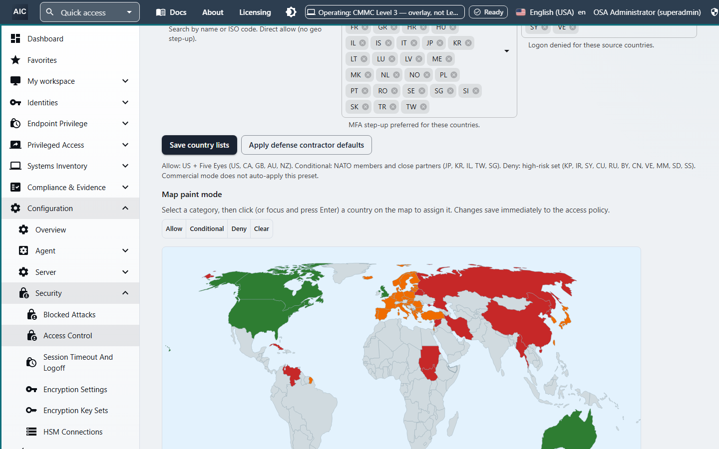Viewport: 719px width, 449px height.
Task: Remove the TW country chip
Action: 423,107
